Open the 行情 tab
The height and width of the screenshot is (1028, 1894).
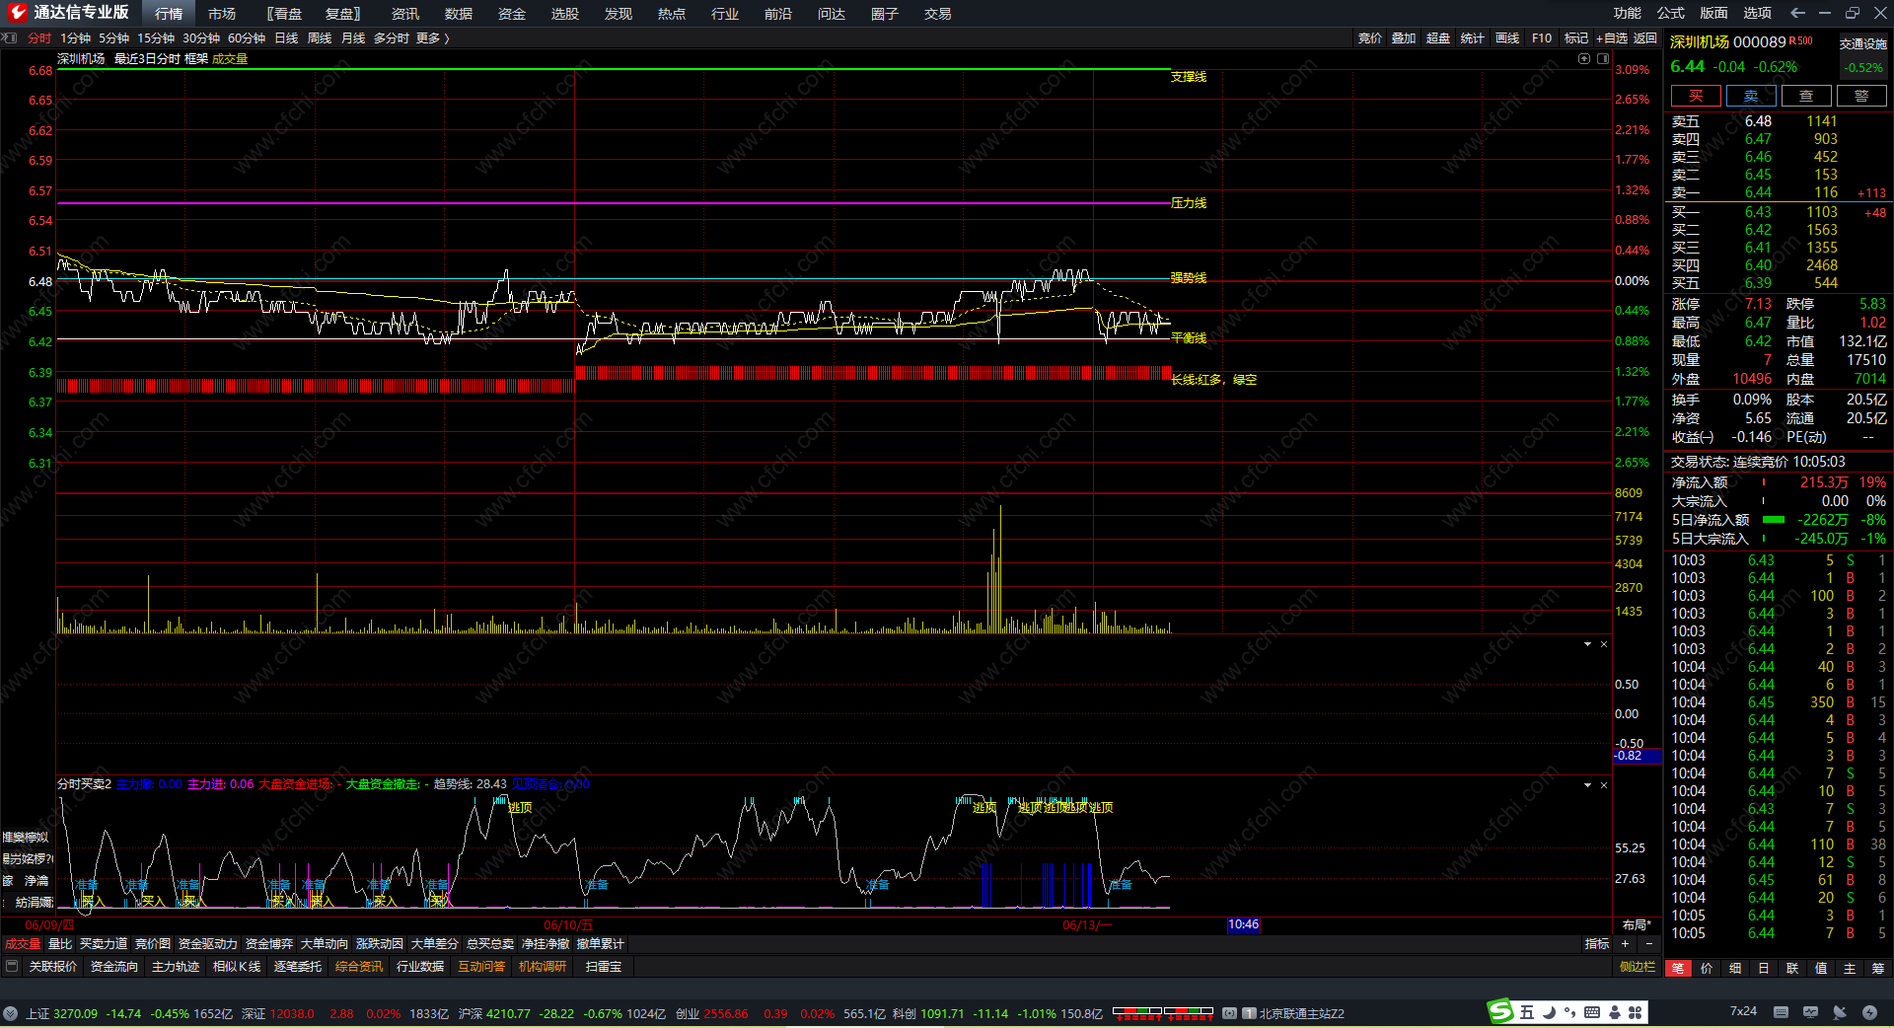169,13
